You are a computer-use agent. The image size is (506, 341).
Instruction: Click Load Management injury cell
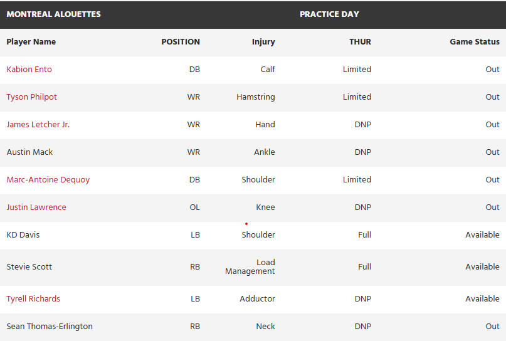(251, 267)
